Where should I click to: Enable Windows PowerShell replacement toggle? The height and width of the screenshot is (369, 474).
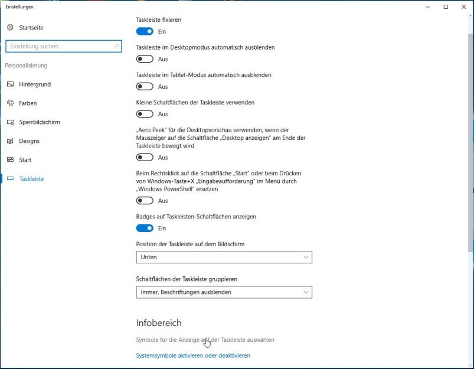click(145, 201)
